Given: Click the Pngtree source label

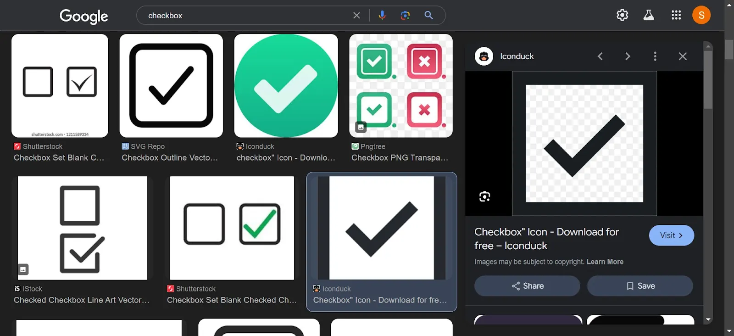Looking at the screenshot, I should click(368, 146).
